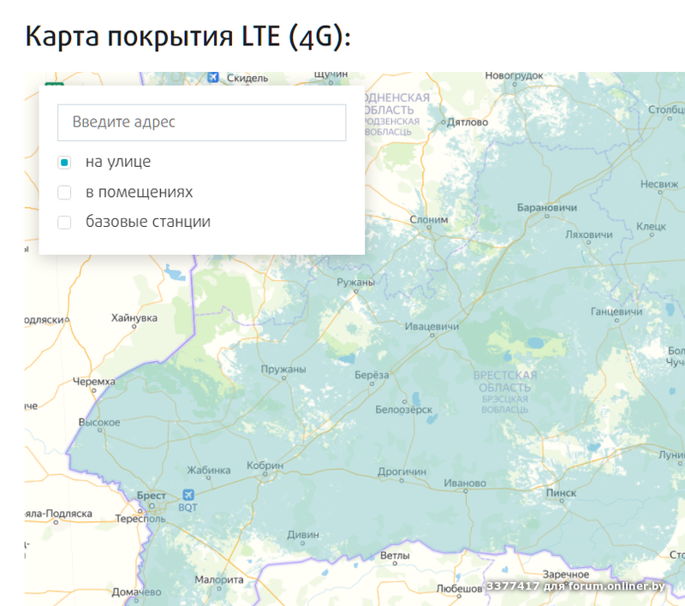Pick the Пружаны town marker
Screen dimensions: 685x606
click(283, 380)
